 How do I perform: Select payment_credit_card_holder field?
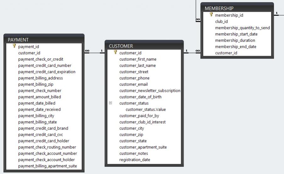tap(44, 141)
